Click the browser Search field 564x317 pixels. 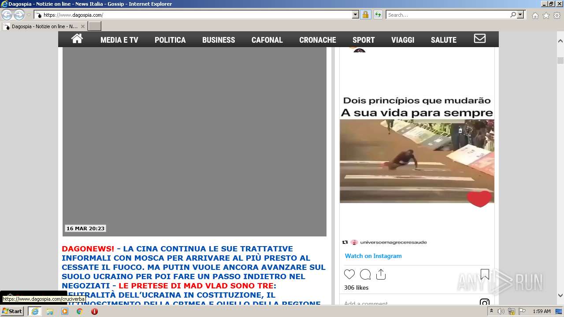[448, 15]
